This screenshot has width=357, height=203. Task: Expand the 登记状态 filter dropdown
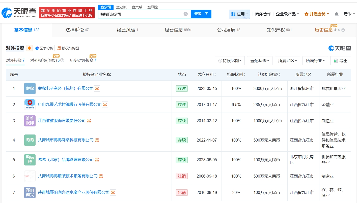pos(260,61)
